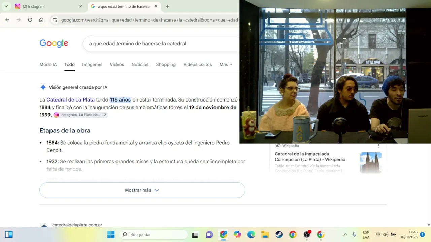431x242 pixels.
Task: Open the Instagram La Plata source chip
Action: (x=80, y=115)
